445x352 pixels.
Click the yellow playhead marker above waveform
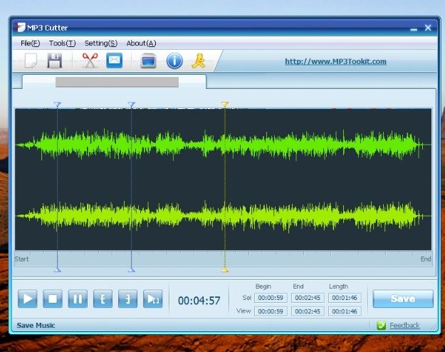pyautogui.click(x=225, y=104)
